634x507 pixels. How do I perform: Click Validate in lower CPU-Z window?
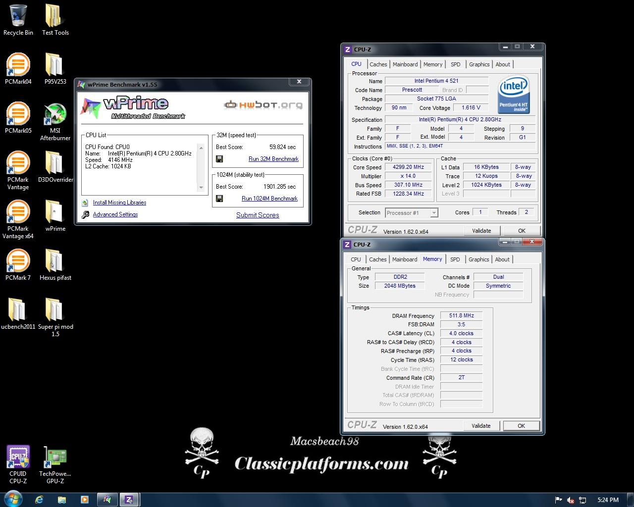click(481, 426)
